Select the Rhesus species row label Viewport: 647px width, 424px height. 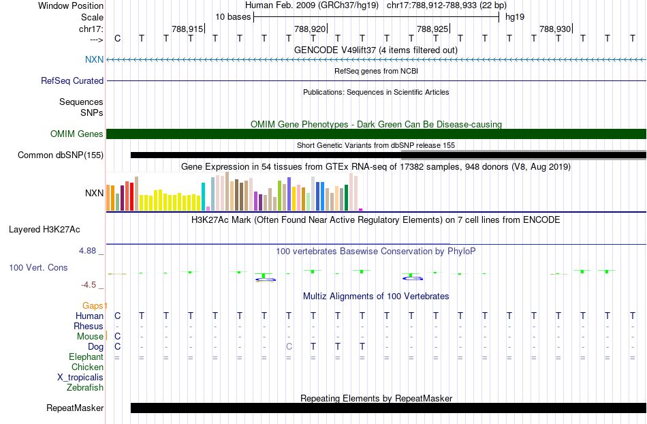pyautogui.click(x=89, y=326)
